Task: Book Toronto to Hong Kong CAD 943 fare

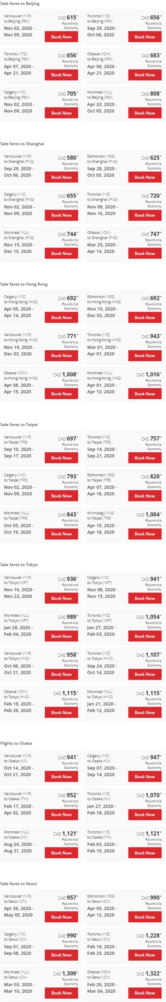Action: tap(145, 356)
